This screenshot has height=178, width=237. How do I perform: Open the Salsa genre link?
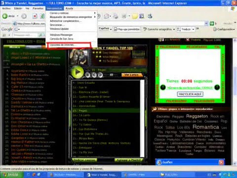170,128
